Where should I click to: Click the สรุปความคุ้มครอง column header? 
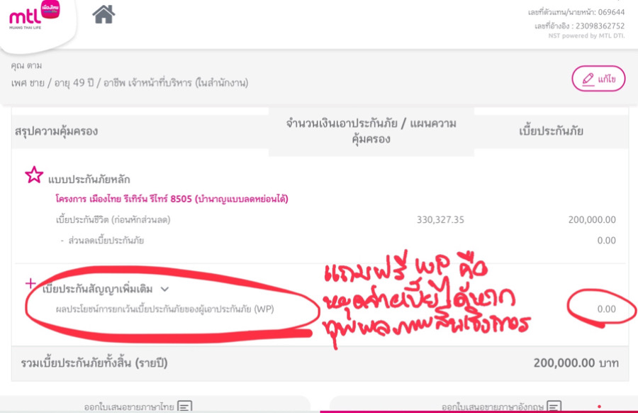tap(56, 131)
